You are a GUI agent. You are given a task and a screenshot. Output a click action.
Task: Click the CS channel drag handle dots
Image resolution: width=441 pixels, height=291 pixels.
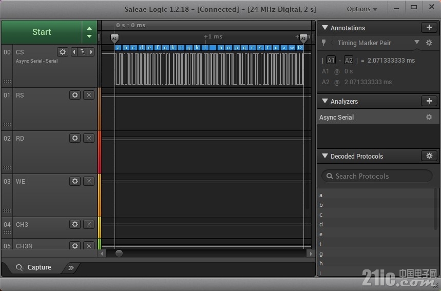(7, 82)
